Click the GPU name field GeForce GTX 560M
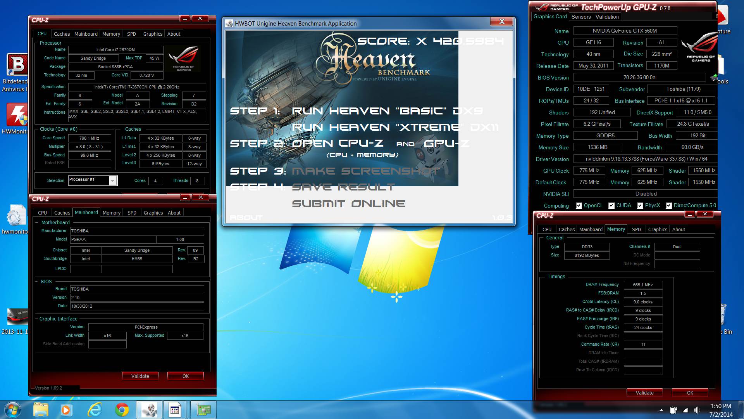744x419 pixels. 625,31
